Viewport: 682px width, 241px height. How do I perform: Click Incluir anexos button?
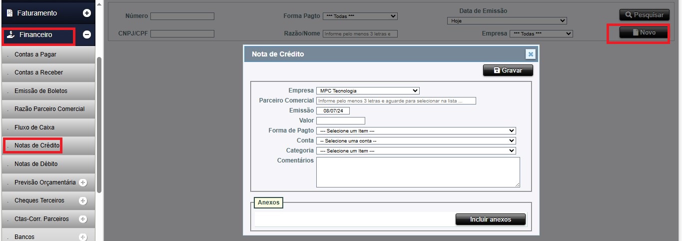coord(491,219)
